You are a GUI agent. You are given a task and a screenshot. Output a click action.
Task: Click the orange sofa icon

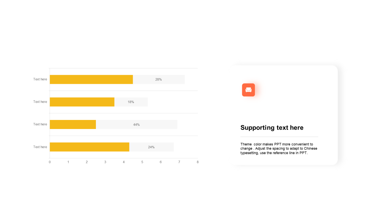(x=248, y=90)
